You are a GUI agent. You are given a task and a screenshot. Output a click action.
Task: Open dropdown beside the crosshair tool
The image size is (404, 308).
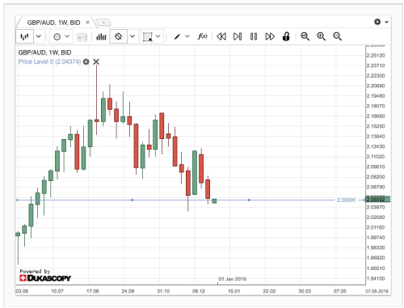coord(133,36)
